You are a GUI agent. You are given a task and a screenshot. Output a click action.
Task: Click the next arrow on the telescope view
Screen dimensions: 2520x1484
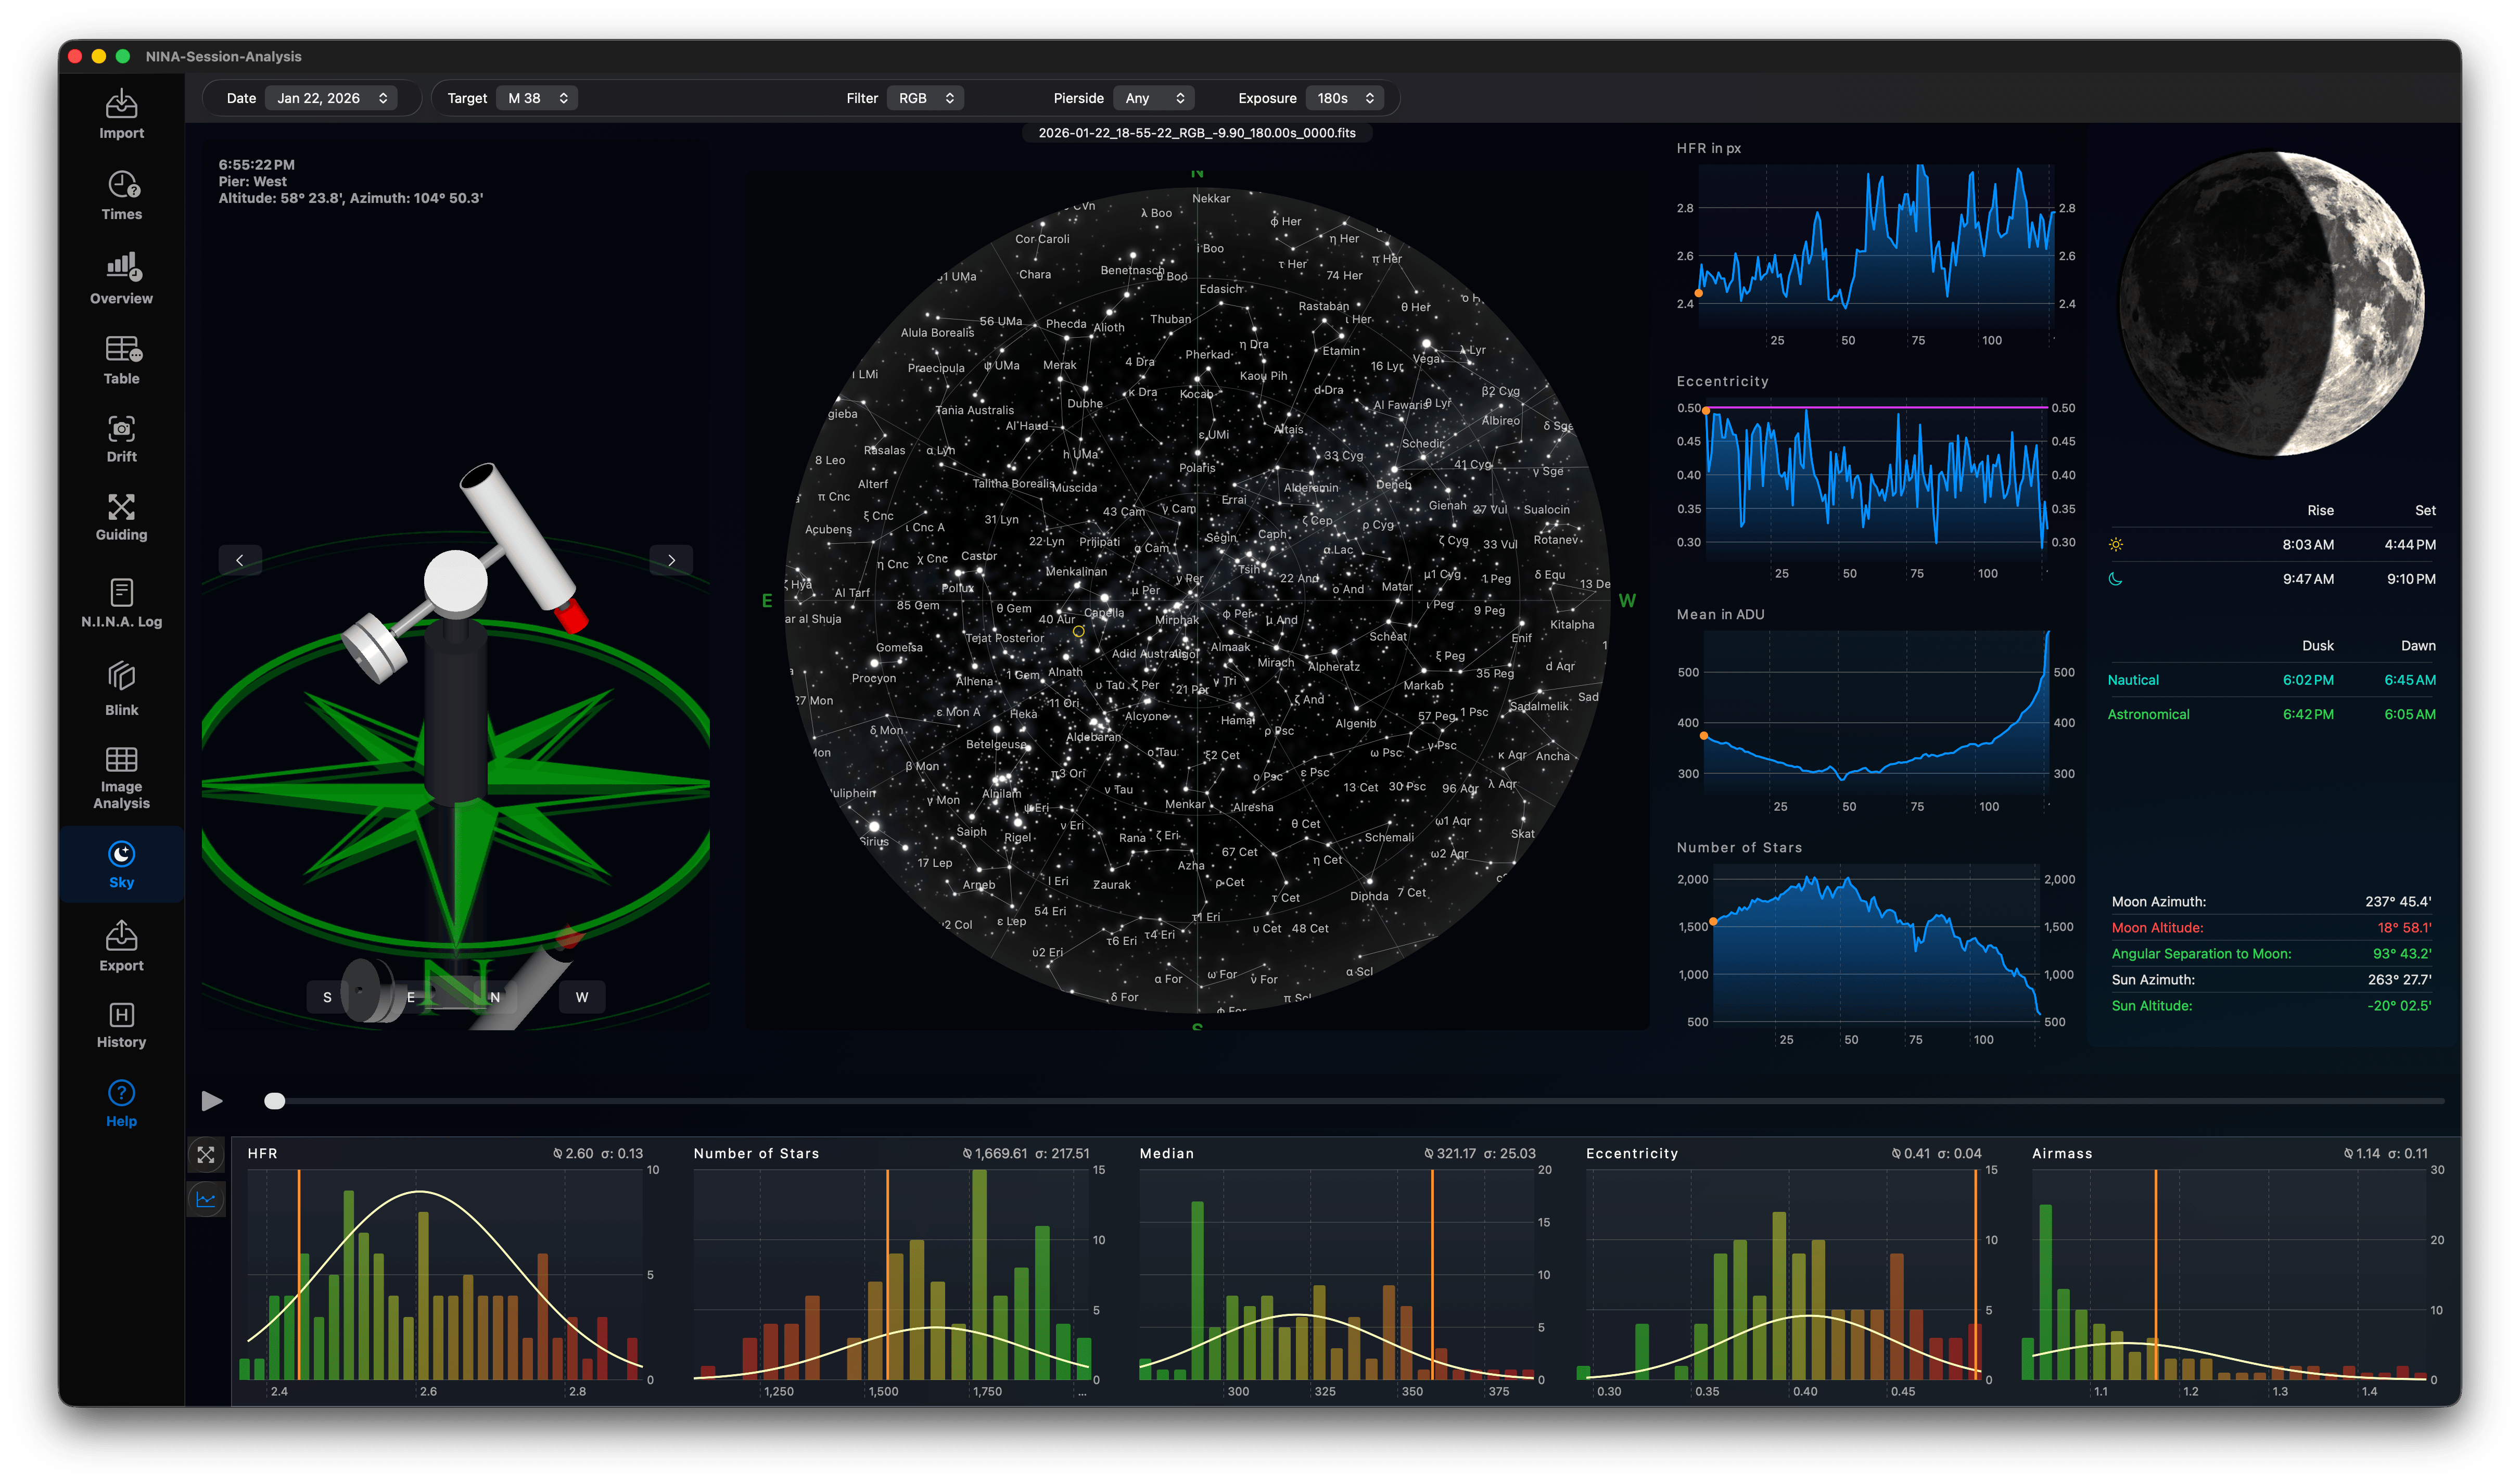[x=671, y=560]
